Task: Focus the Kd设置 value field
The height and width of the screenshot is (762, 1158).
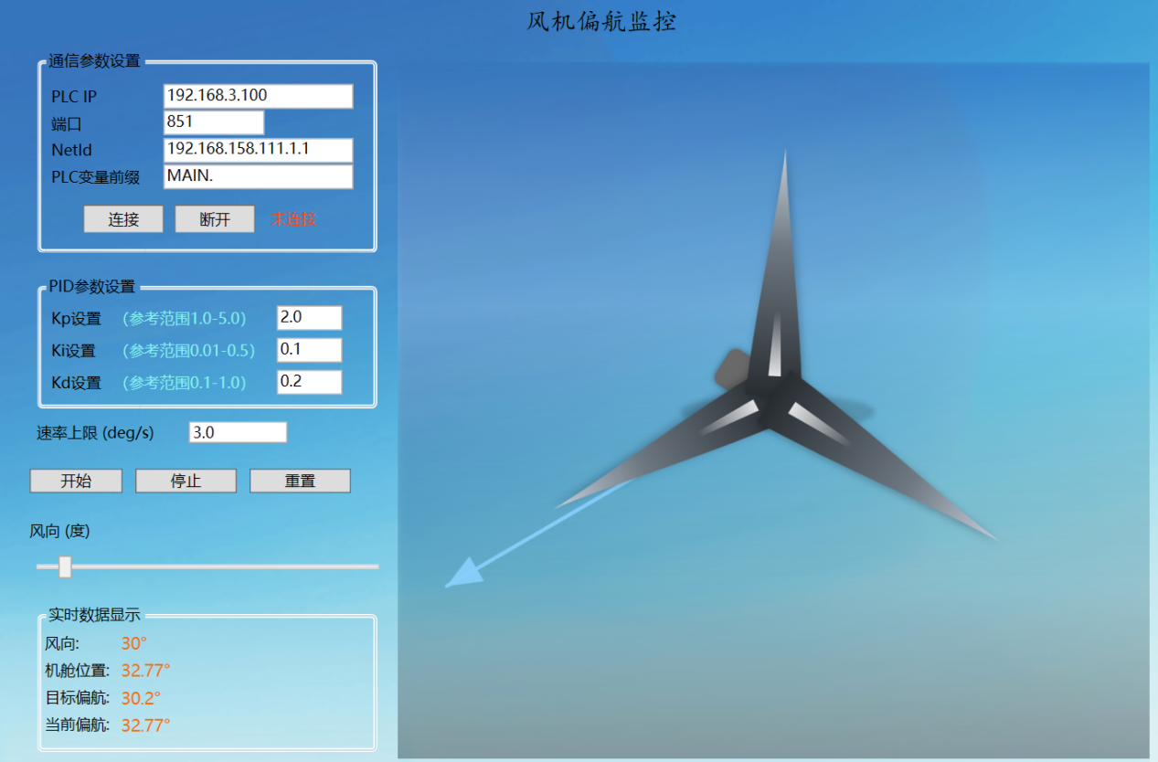Action: 309,382
